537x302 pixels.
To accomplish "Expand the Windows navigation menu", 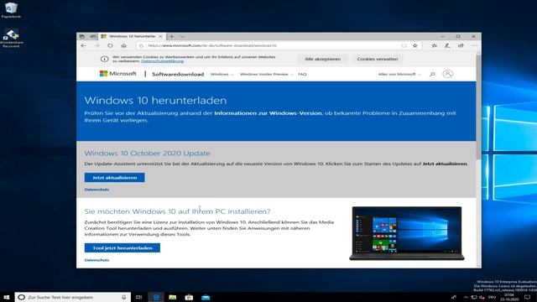I will tap(222, 74).
